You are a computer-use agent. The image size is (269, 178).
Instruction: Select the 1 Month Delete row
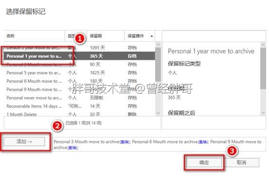tap(79, 114)
